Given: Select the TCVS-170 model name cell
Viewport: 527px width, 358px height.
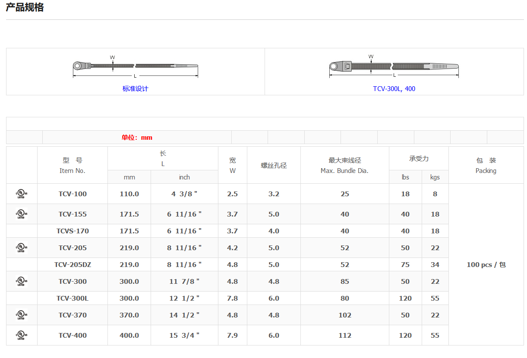Looking at the screenshot, I should [x=73, y=231].
